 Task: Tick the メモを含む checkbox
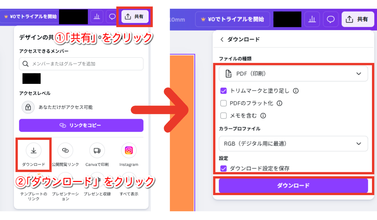[x=224, y=116]
